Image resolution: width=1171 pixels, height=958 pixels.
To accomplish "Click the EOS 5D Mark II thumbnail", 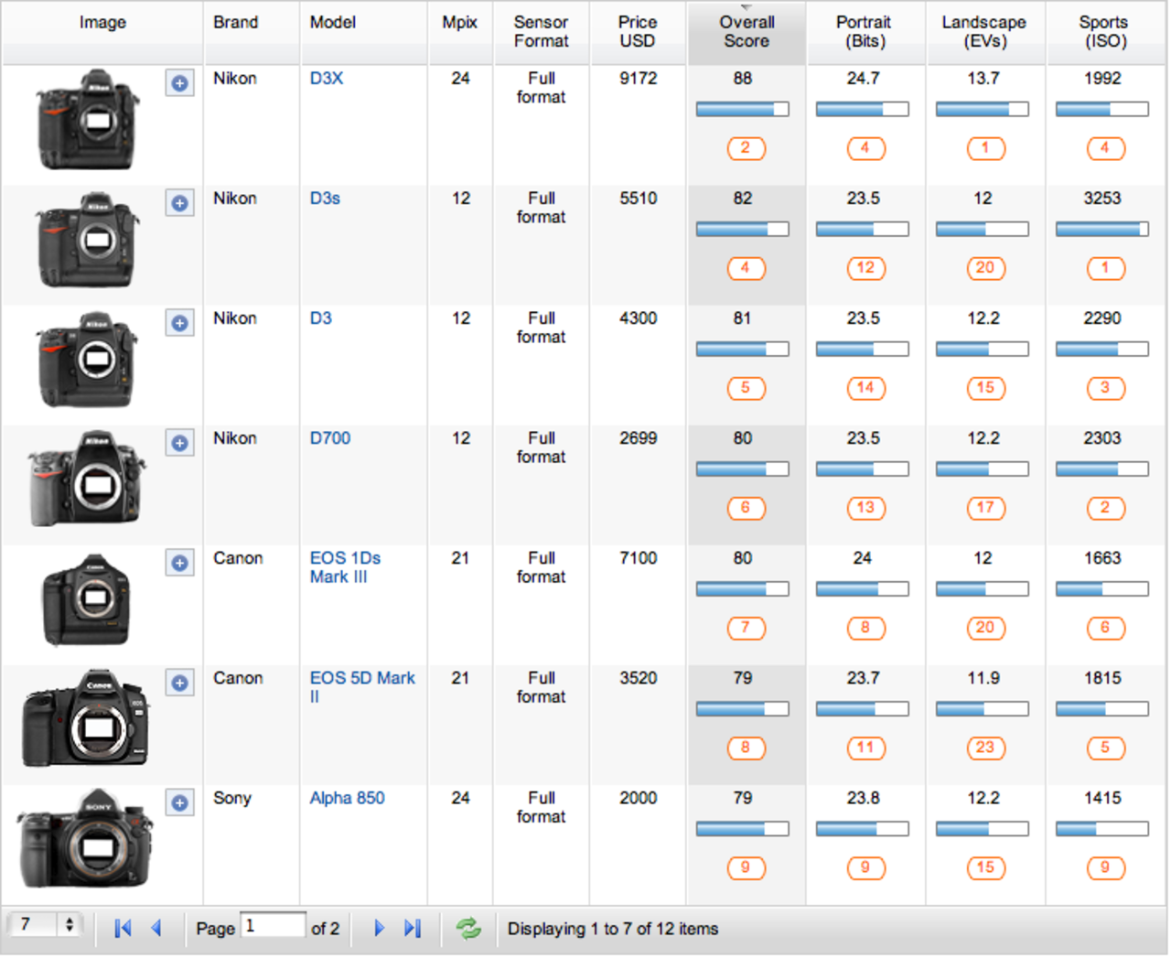I will click(85, 718).
